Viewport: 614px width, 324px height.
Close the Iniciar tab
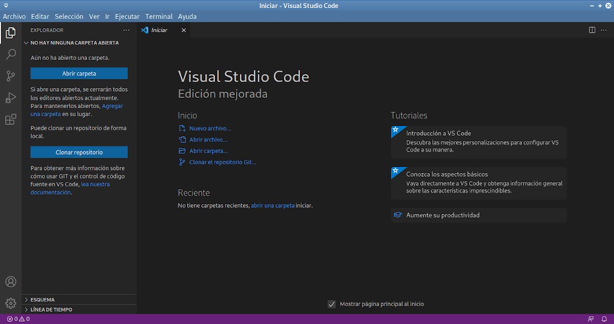tap(184, 30)
